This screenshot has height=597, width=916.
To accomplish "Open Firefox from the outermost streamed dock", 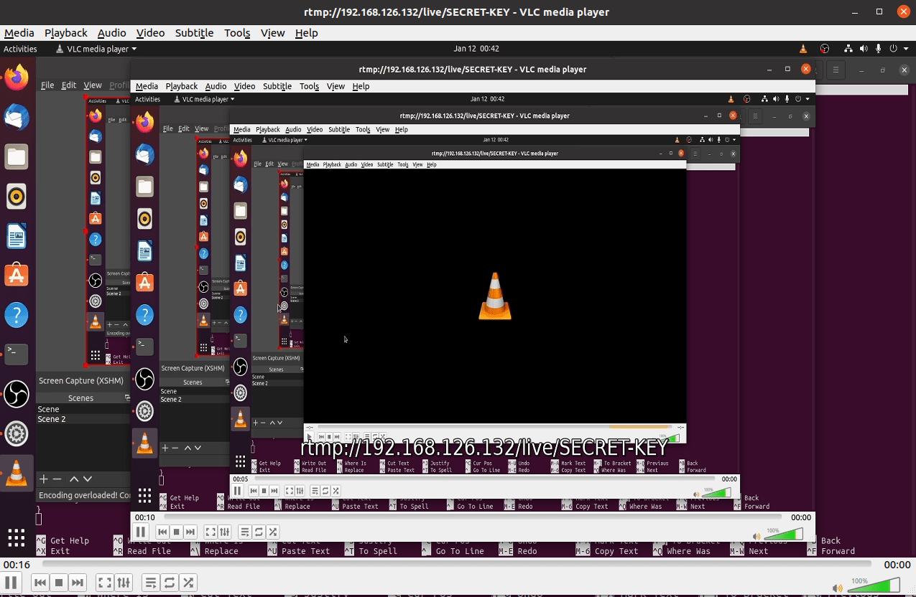I will pyautogui.click(x=17, y=77).
